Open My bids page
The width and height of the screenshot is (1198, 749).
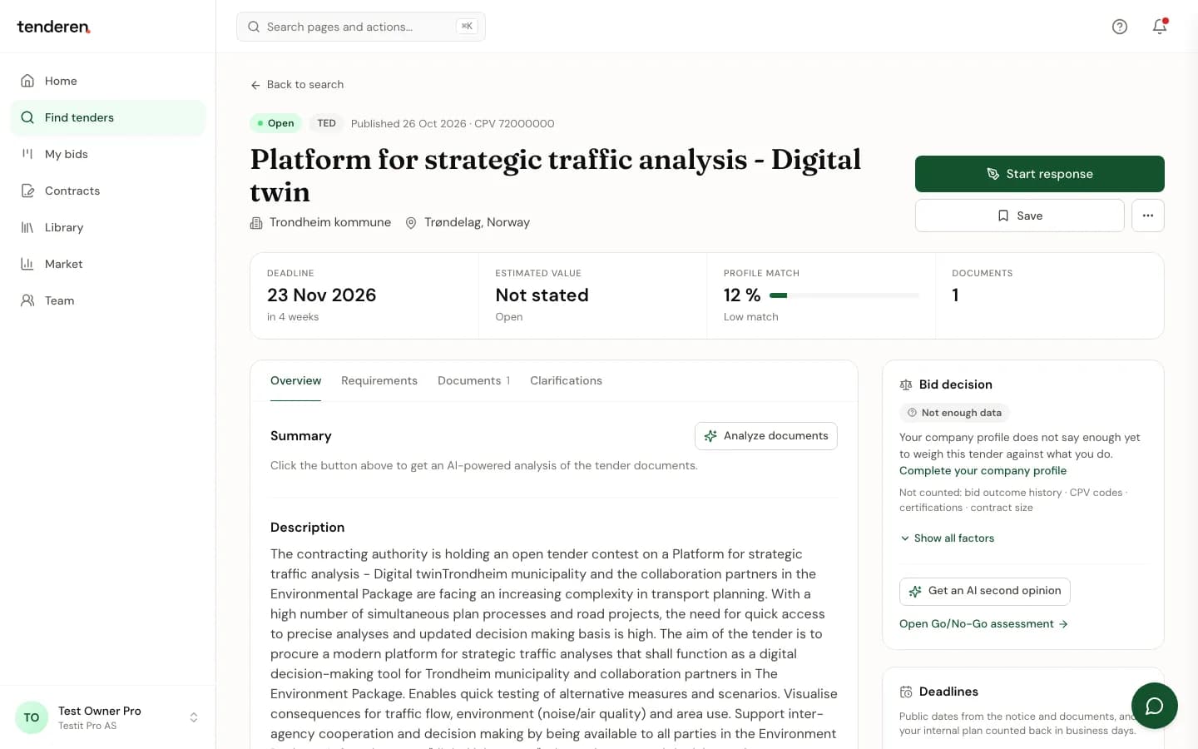pyautogui.click(x=108, y=154)
